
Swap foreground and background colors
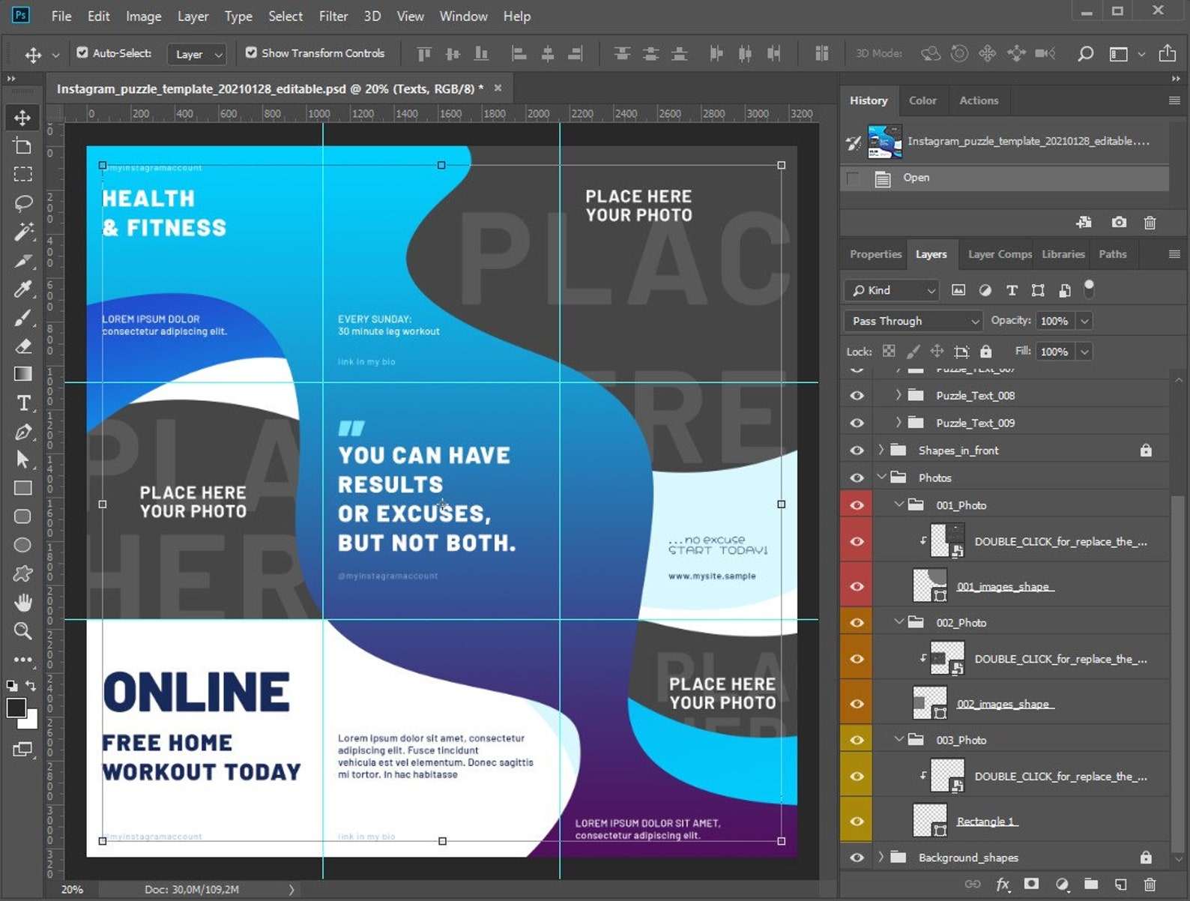pos(31,685)
